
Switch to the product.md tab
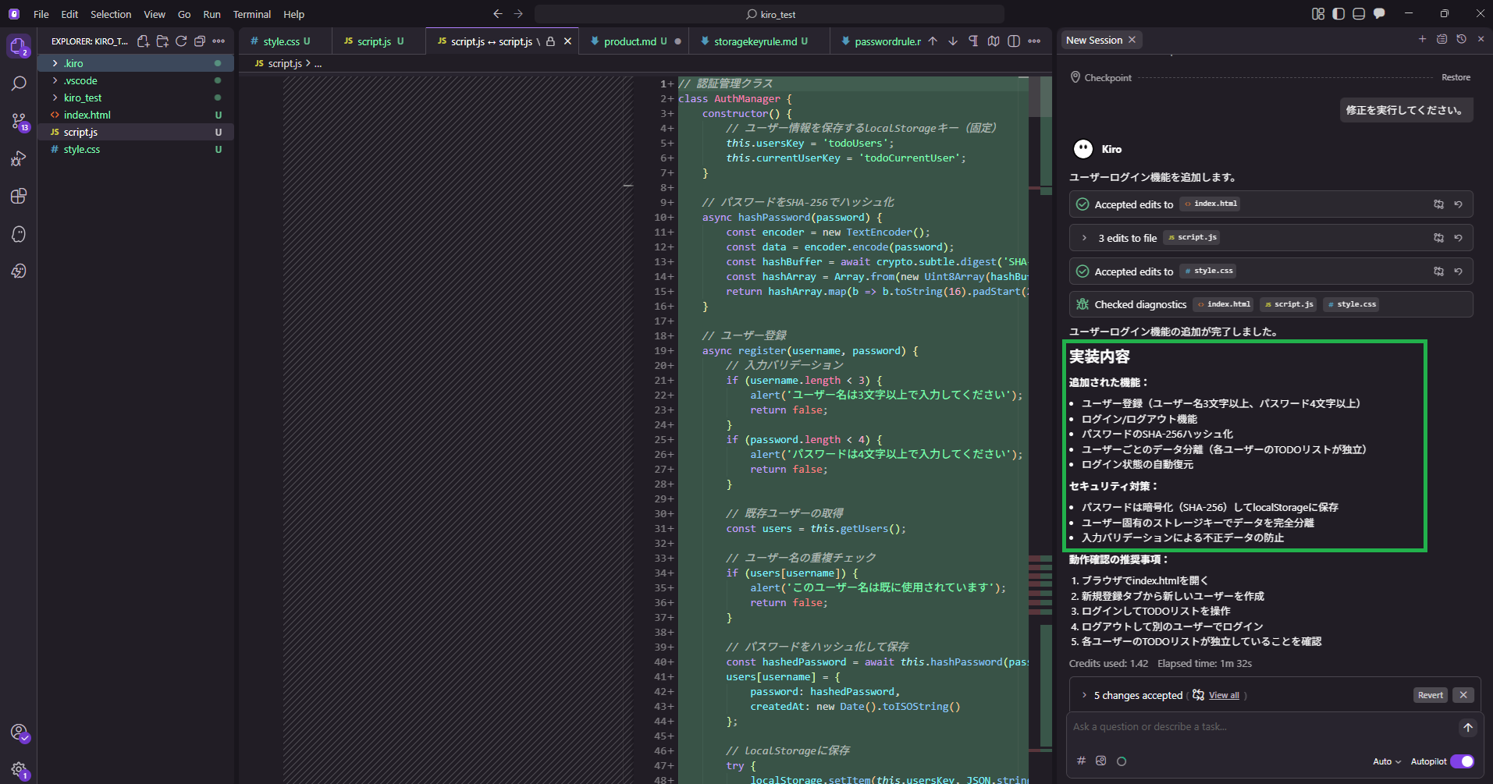(x=629, y=41)
